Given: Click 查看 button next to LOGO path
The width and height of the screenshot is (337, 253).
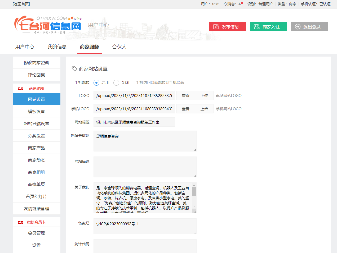Looking at the screenshot, I should point(185,96).
